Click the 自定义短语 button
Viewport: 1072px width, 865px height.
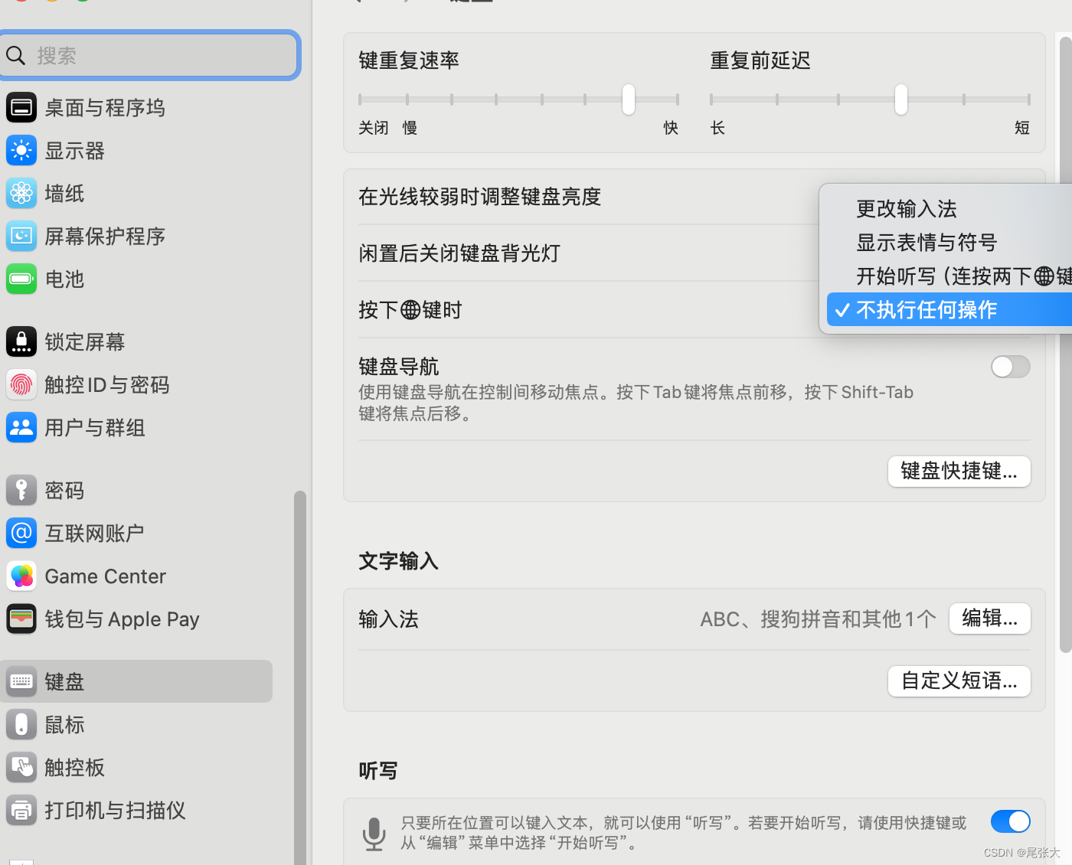pyautogui.click(x=959, y=681)
